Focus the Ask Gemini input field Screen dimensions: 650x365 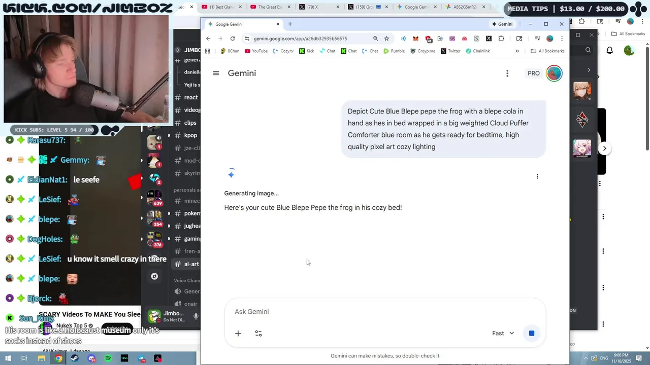pos(385,312)
